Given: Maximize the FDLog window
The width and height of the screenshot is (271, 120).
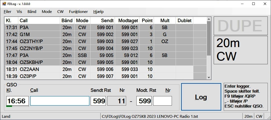Looking at the screenshot, I should point(253,4).
